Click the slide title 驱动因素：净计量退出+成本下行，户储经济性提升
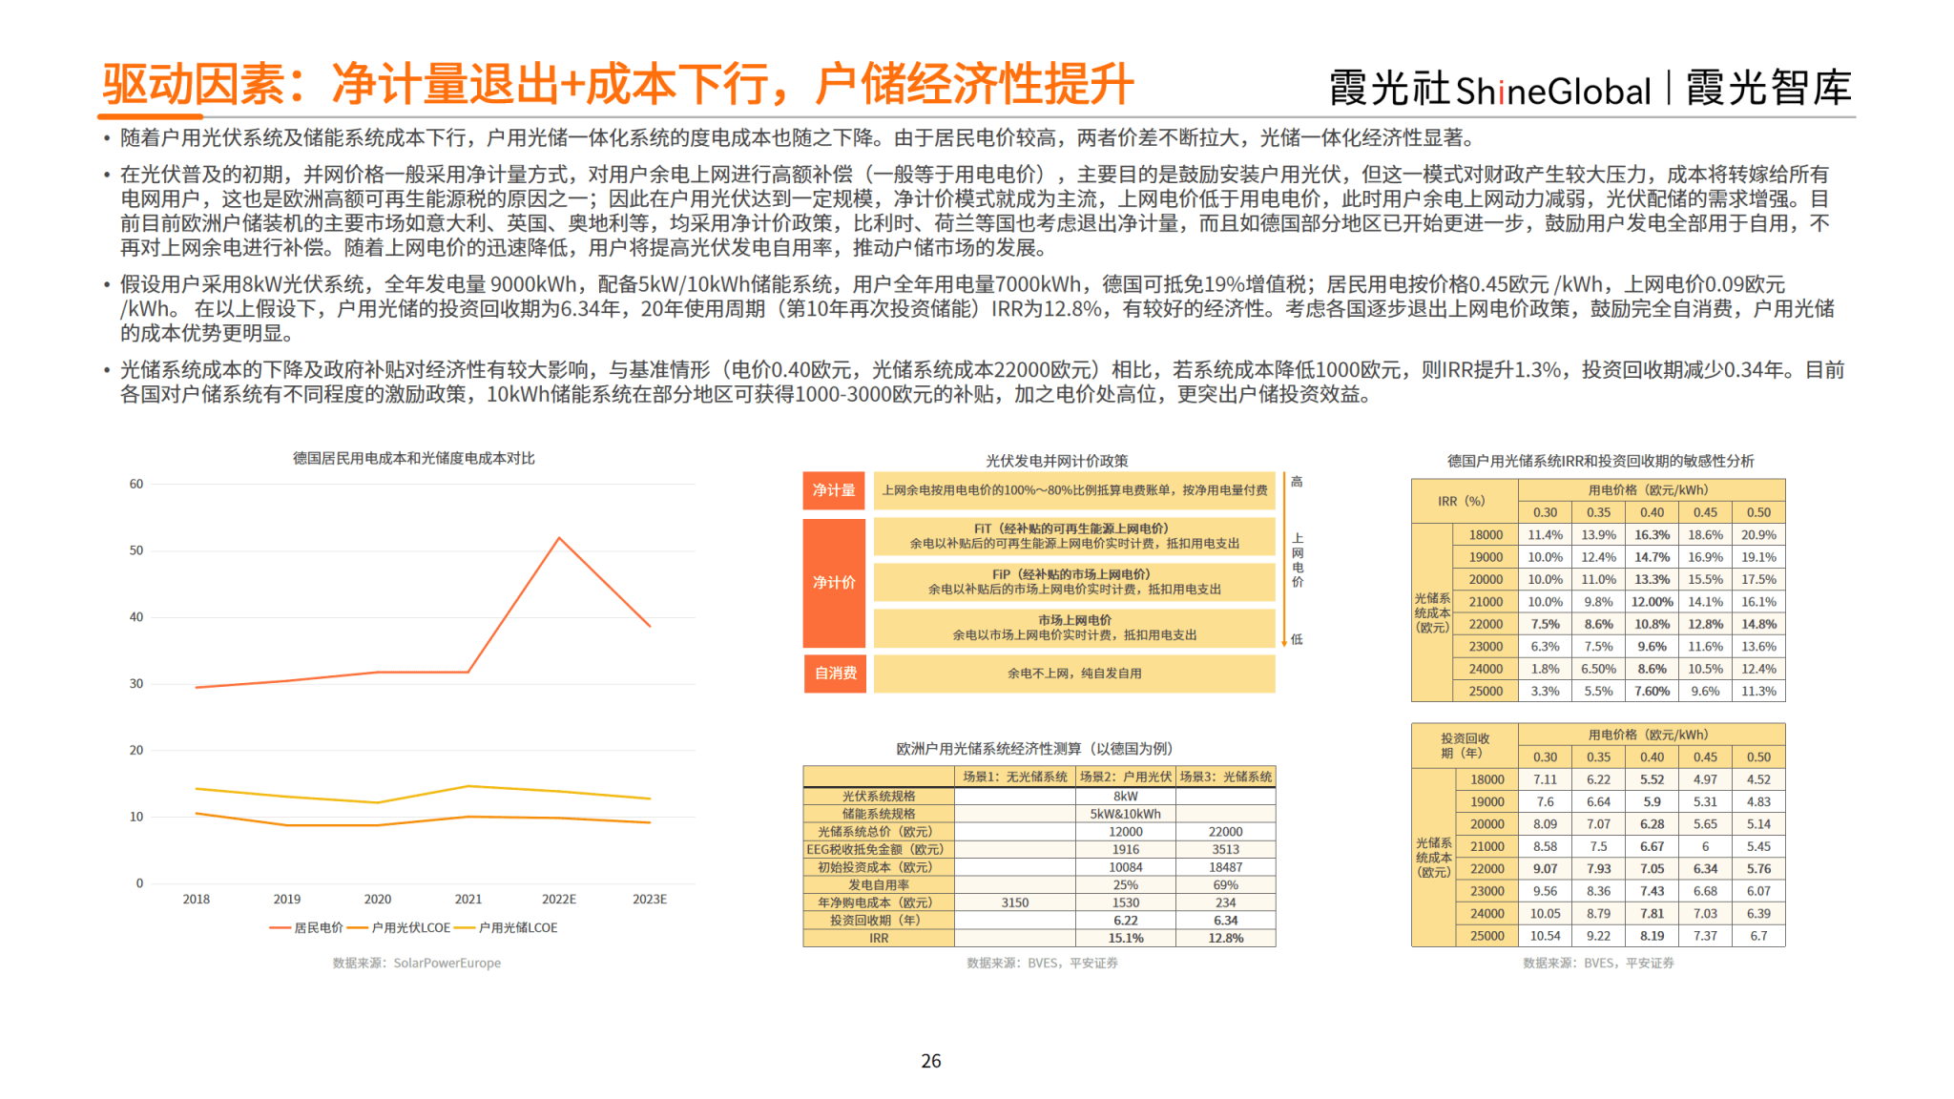 [618, 84]
